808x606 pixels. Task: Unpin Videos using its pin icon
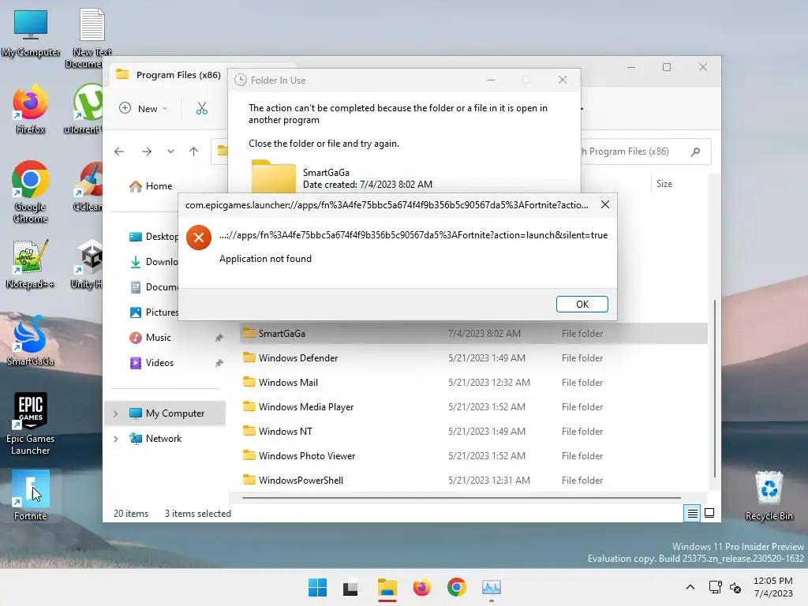(x=219, y=363)
